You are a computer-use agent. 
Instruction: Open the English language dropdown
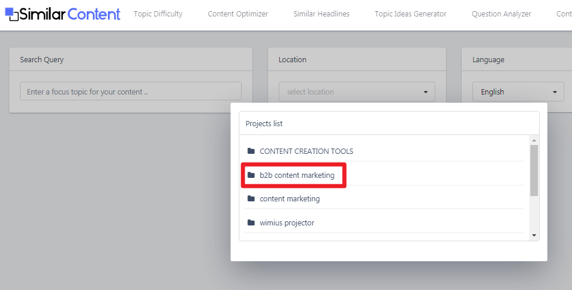pos(518,92)
